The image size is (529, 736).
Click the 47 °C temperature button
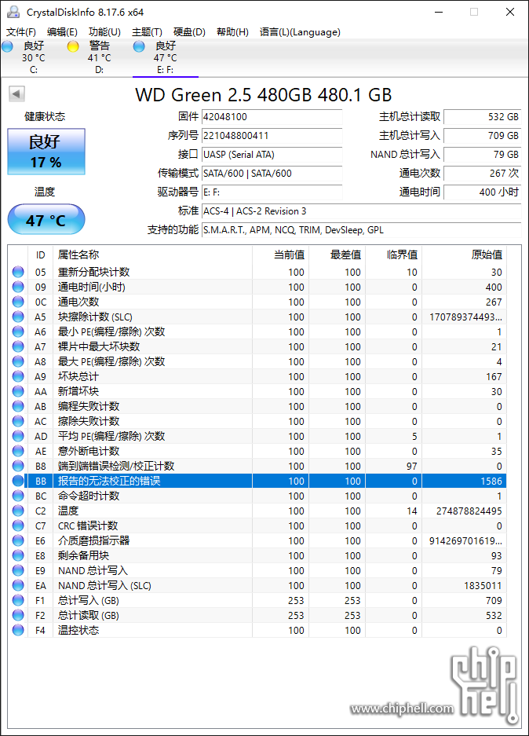tap(46, 219)
